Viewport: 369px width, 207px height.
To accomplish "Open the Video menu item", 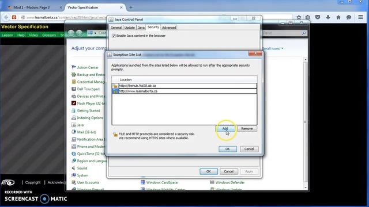I will [33, 35].
